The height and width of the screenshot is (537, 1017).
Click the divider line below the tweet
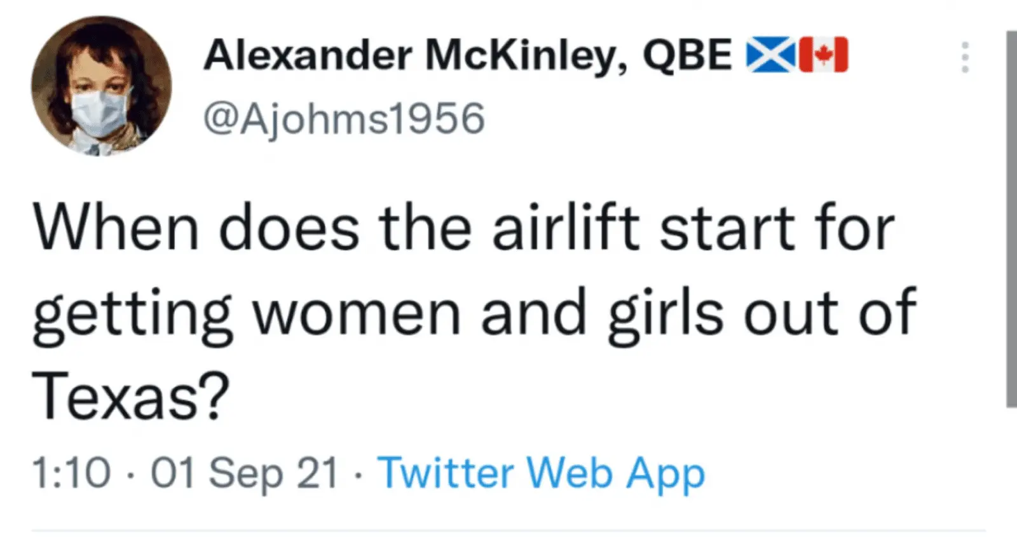click(x=508, y=530)
